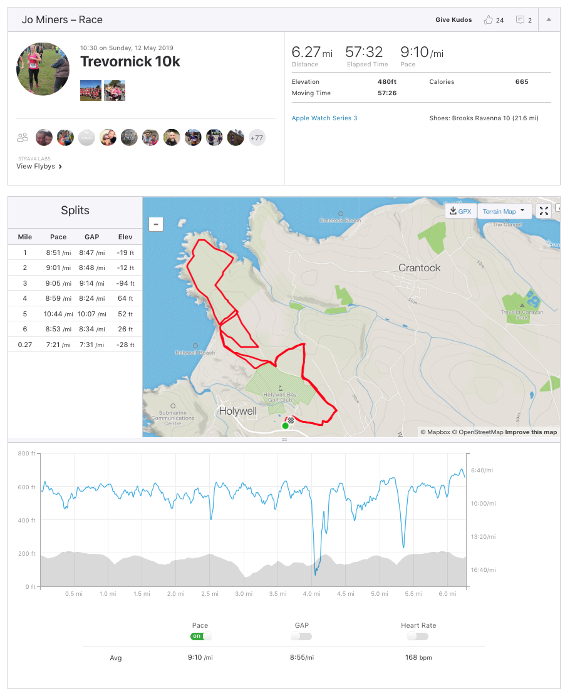Download the GPX file
The width and height of the screenshot is (570, 696).
click(460, 211)
